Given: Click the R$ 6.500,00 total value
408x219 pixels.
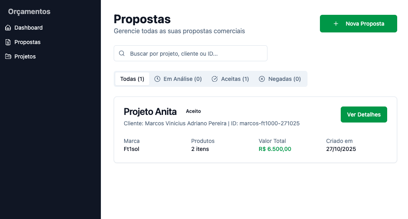Looking at the screenshot, I should point(275,149).
